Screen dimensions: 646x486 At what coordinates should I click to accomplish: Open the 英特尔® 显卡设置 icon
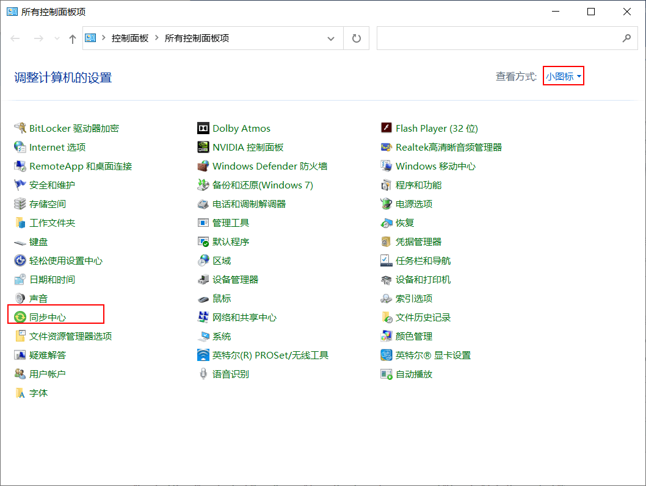pyautogui.click(x=386, y=355)
